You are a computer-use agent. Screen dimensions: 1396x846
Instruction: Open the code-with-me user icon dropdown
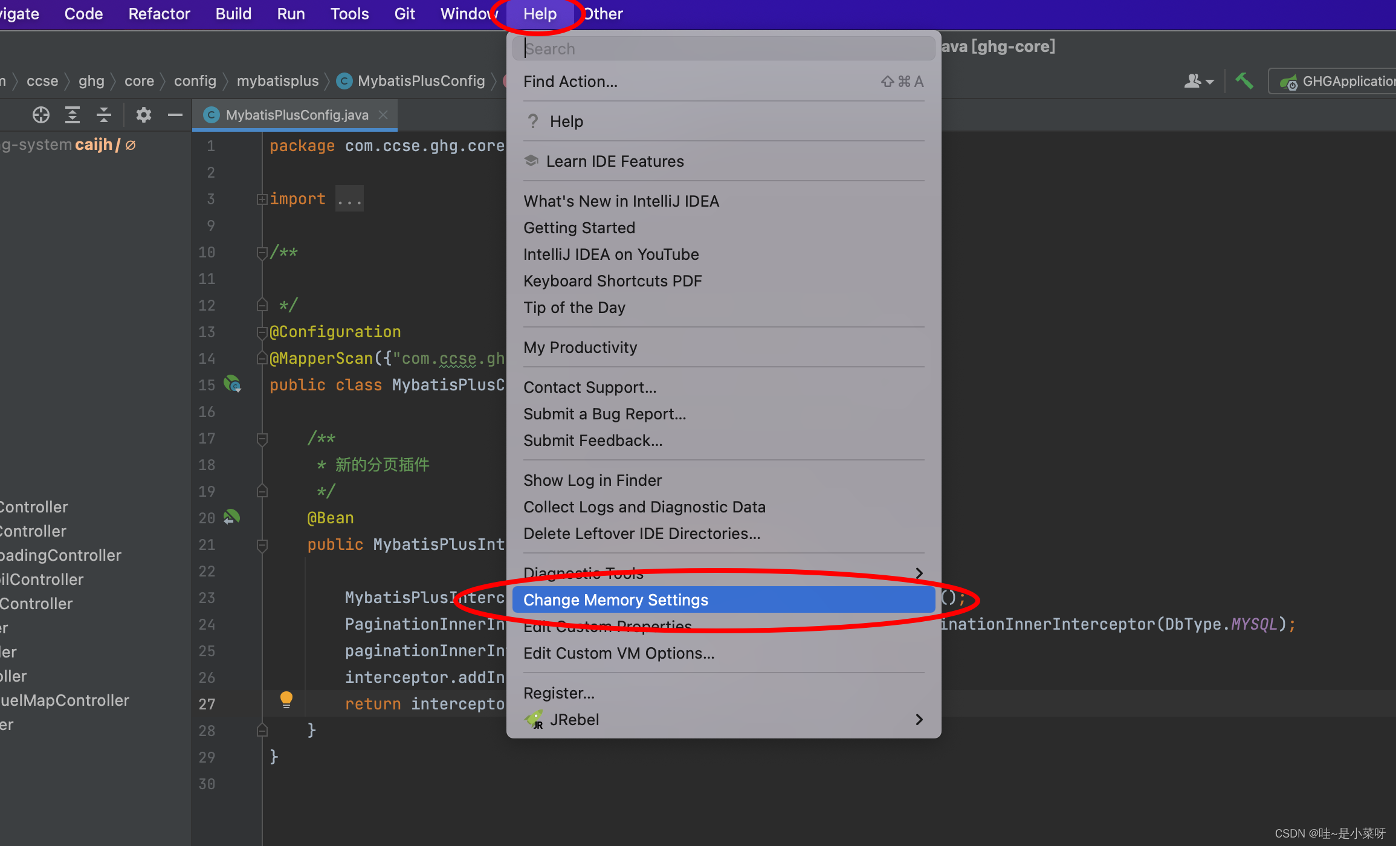[1199, 81]
